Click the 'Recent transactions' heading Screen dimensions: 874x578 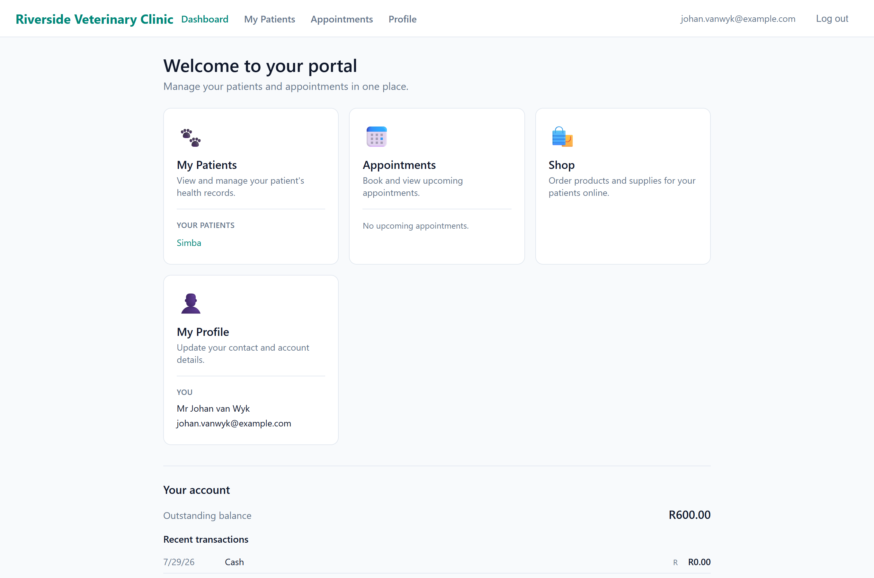point(206,539)
